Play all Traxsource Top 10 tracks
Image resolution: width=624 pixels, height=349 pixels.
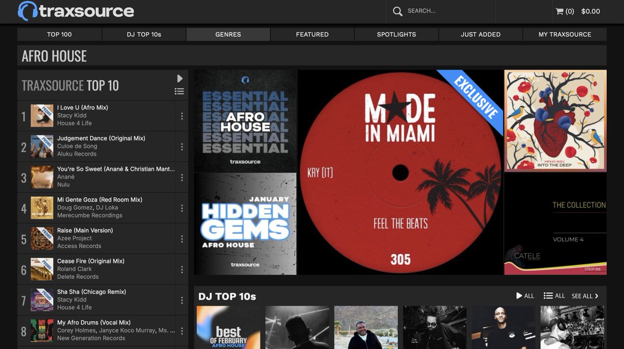(179, 78)
